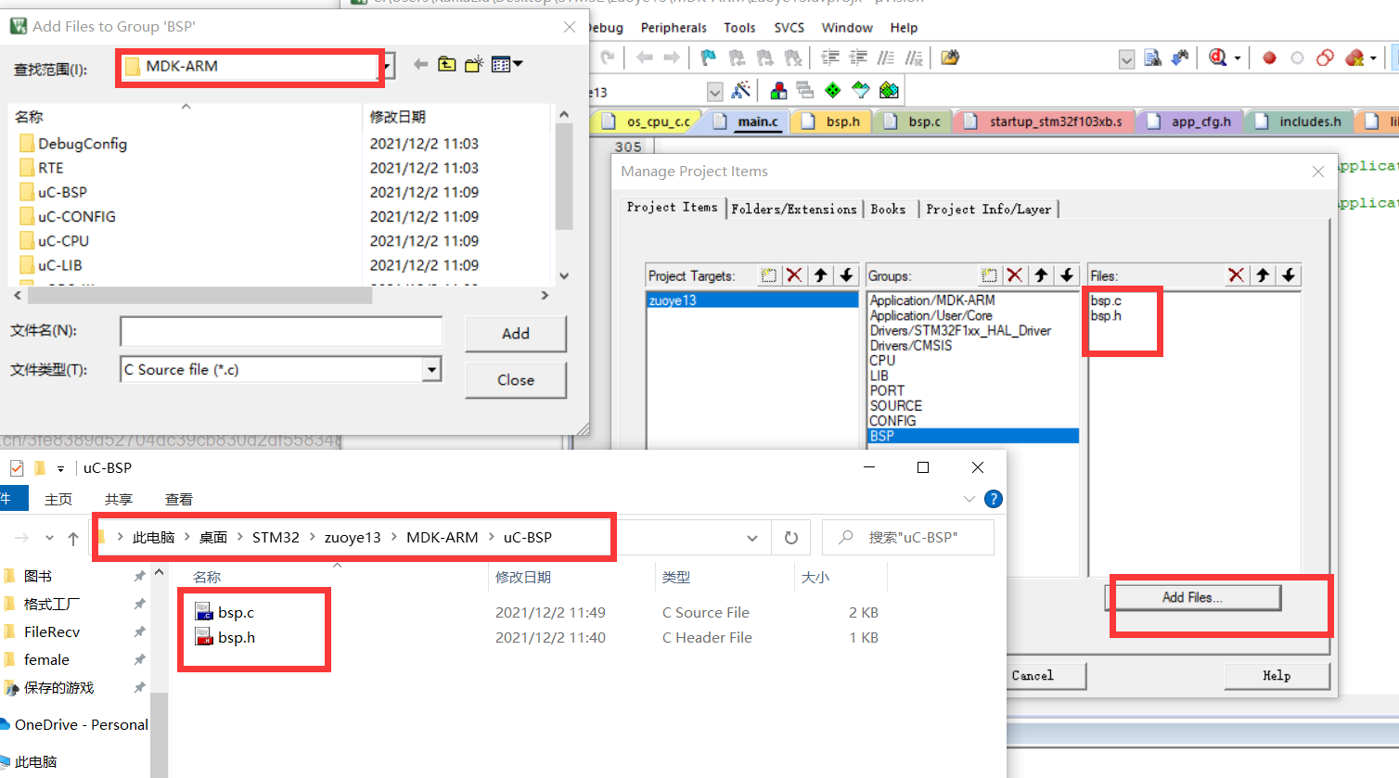This screenshot has width=1399, height=778.
Task: Open the SVCS menu
Action: [789, 28]
